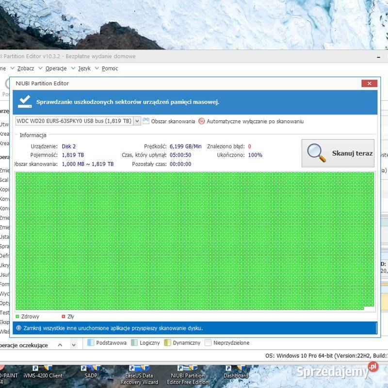Open the Operacje menu

point(56,68)
